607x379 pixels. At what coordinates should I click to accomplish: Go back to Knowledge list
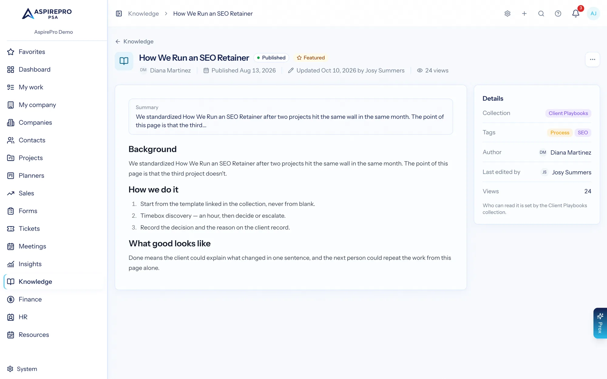[134, 42]
